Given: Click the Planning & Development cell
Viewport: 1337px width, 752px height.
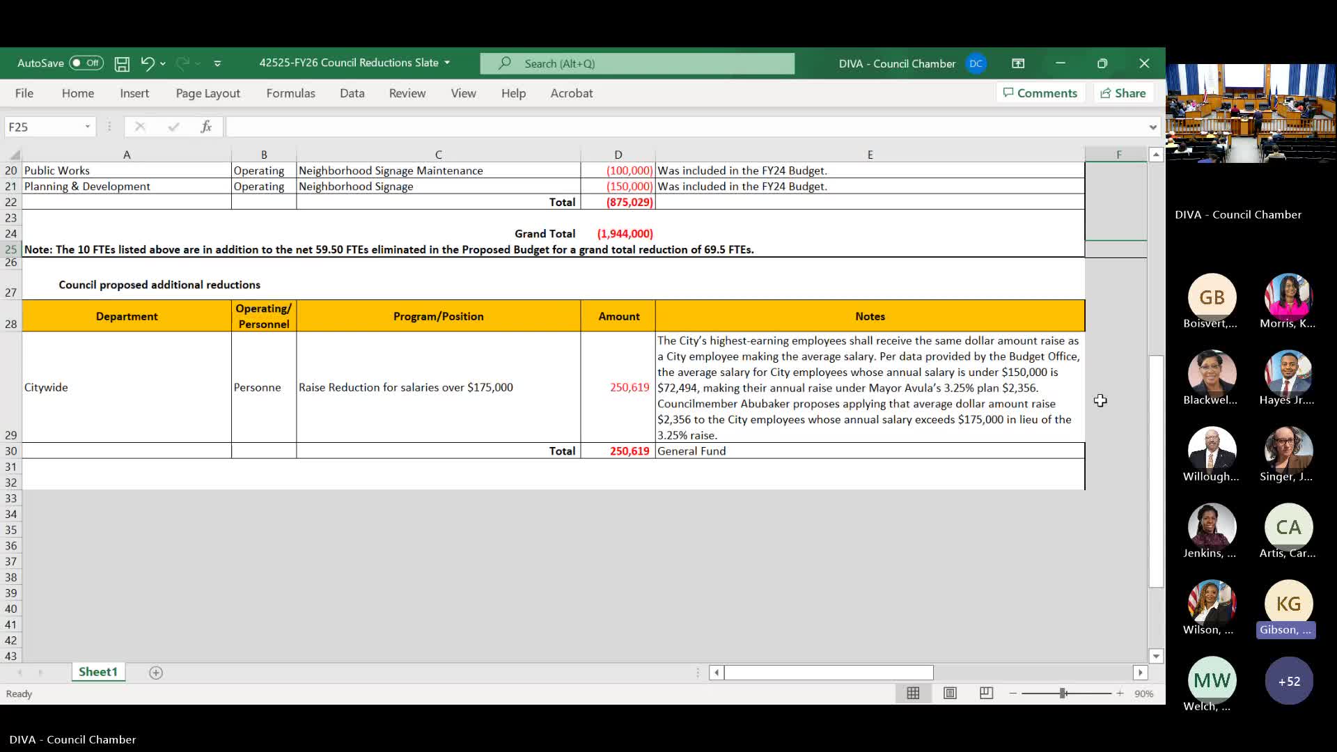Looking at the screenshot, I should point(127,187).
